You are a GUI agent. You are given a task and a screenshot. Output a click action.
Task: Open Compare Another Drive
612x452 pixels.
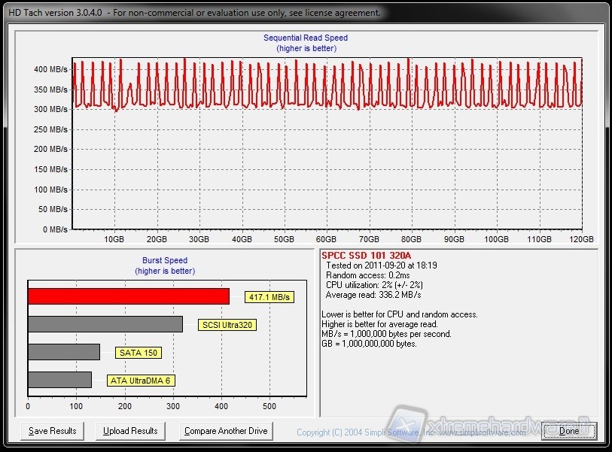click(227, 431)
